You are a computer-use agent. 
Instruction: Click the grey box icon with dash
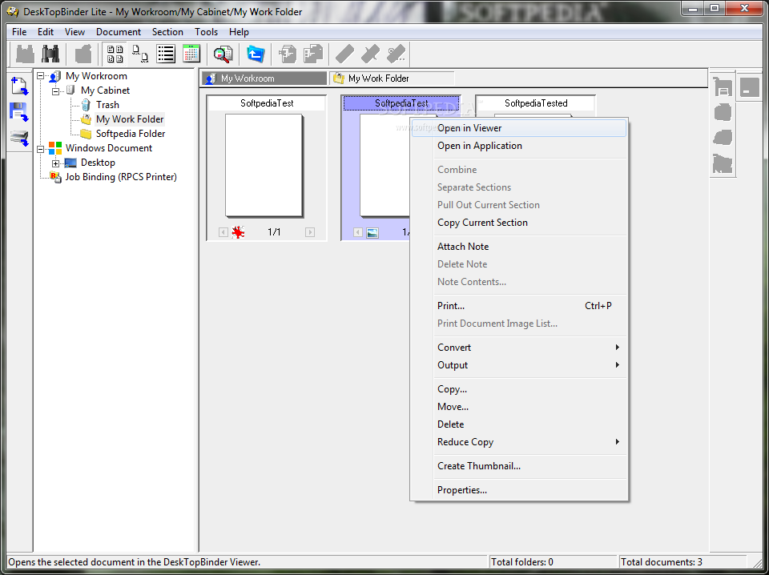coord(749,89)
